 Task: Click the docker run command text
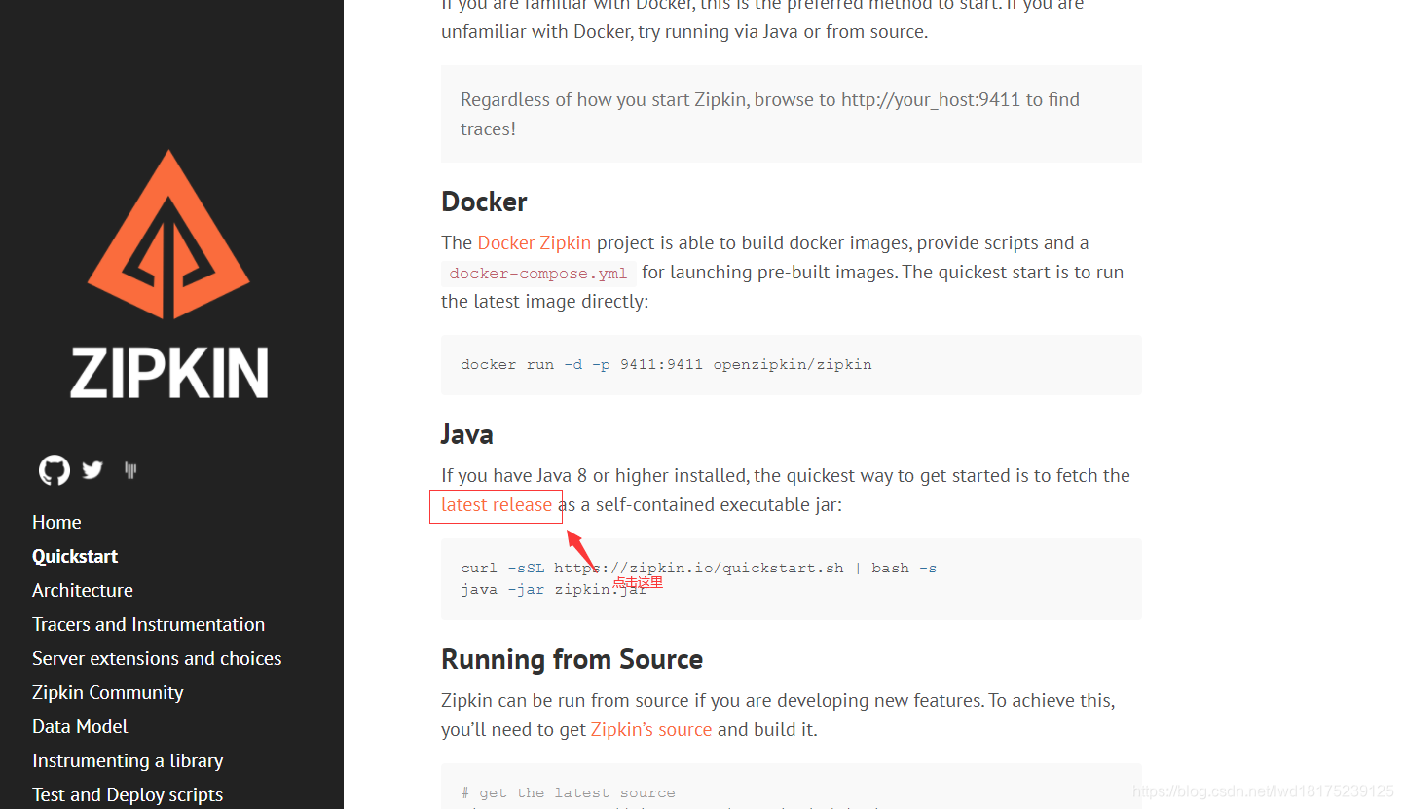(x=666, y=365)
